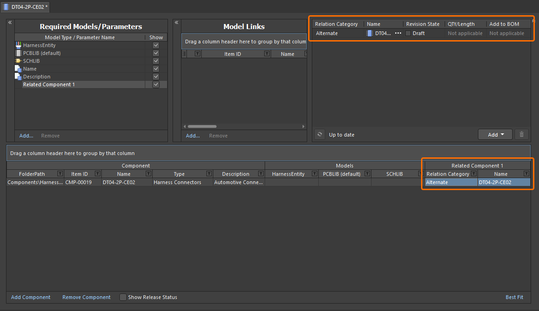
Task: Open Model Links Item ID column filter
Action: coord(267,54)
